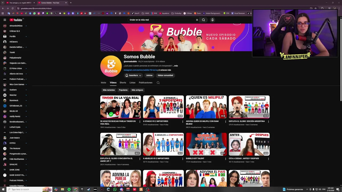The image size is (342, 192).
Task: Open Y2Mate bookmark in bookmarks bar
Action: click(188, 13)
